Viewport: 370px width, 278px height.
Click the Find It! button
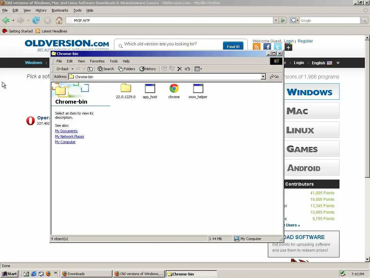[x=233, y=46]
